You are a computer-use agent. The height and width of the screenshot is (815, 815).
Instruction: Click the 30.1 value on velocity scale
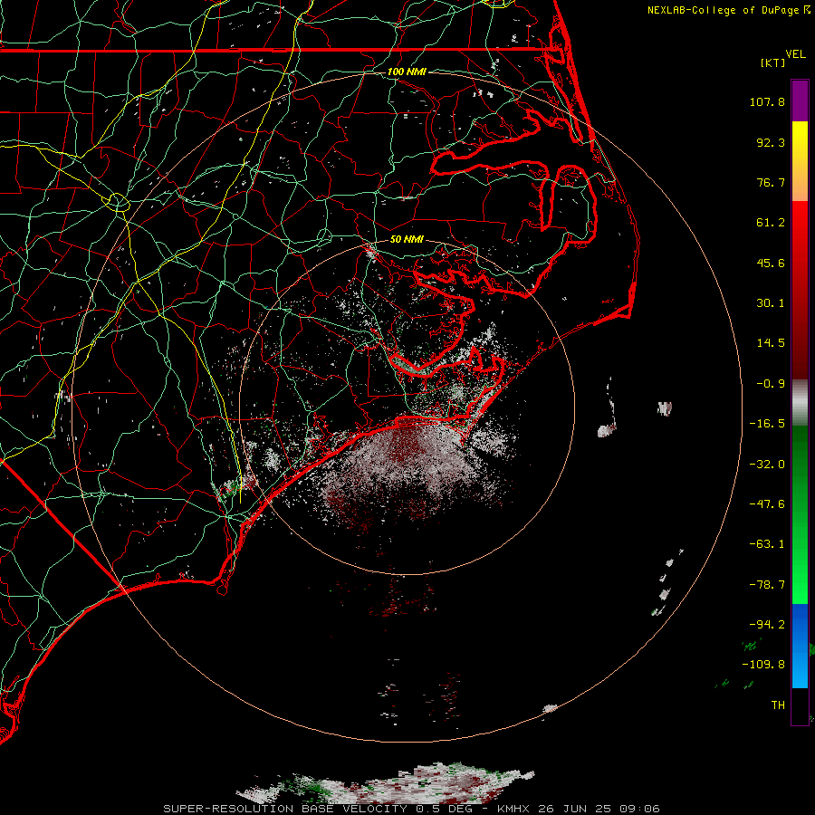[771, 303]
